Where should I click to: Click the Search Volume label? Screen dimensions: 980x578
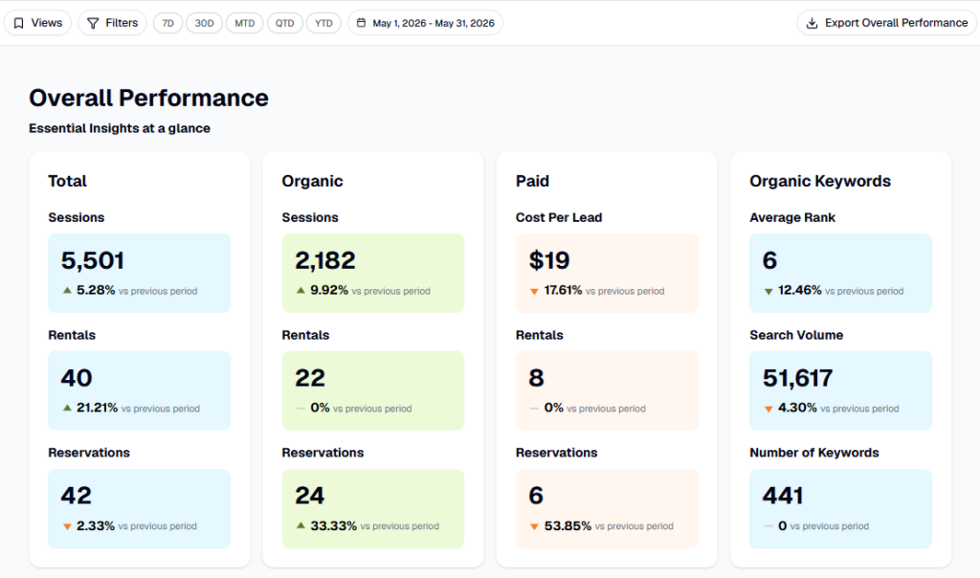click(796, 335)
